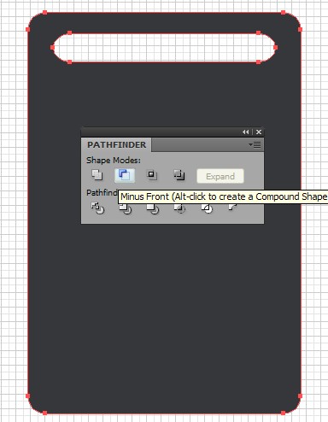The image size is (328, 422).
Task: Select rightmost anchor point of handle cutout
Action: pyautogui.click(x=275, y=48)
